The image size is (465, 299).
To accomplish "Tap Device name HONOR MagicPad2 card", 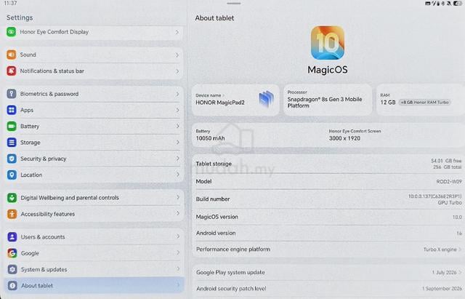I will (235, 100).
